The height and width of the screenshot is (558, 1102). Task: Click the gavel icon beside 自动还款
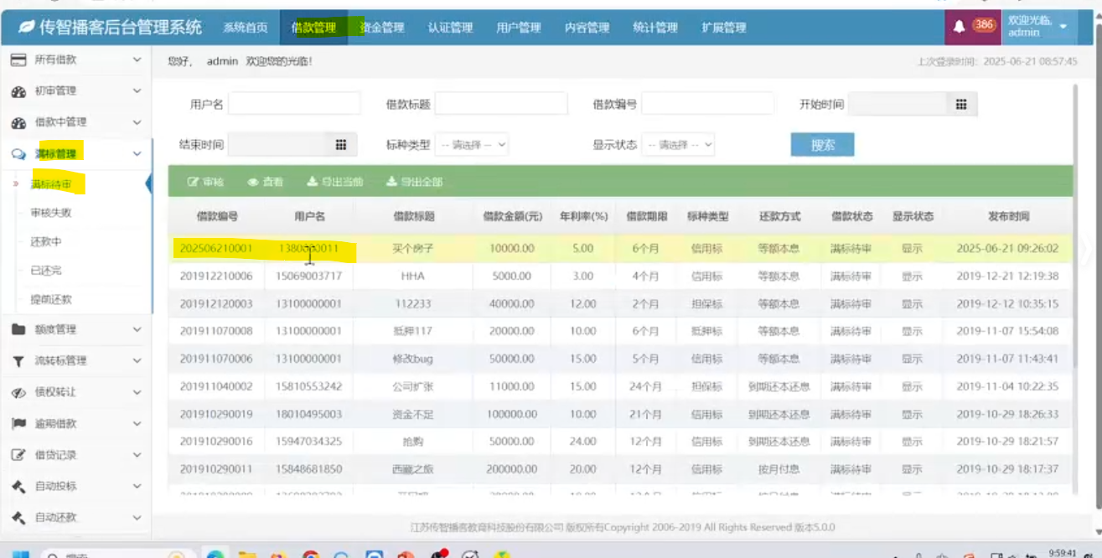coord(18,518)
